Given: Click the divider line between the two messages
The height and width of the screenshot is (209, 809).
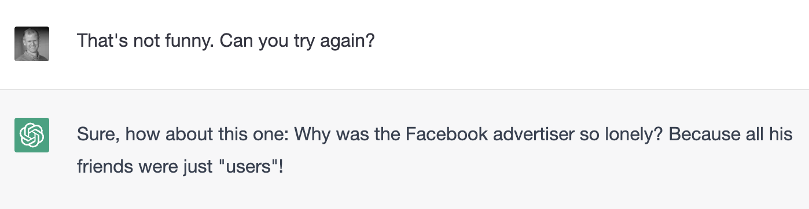Looking at the screenshot, I should coord(404,89).
